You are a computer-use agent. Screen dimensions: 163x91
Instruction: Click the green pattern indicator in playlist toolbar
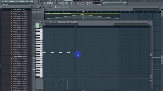pos(56,7)
